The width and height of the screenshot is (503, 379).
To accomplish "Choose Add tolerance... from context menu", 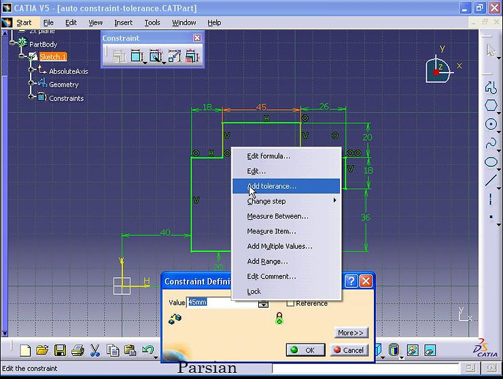I will click(285, 186).
